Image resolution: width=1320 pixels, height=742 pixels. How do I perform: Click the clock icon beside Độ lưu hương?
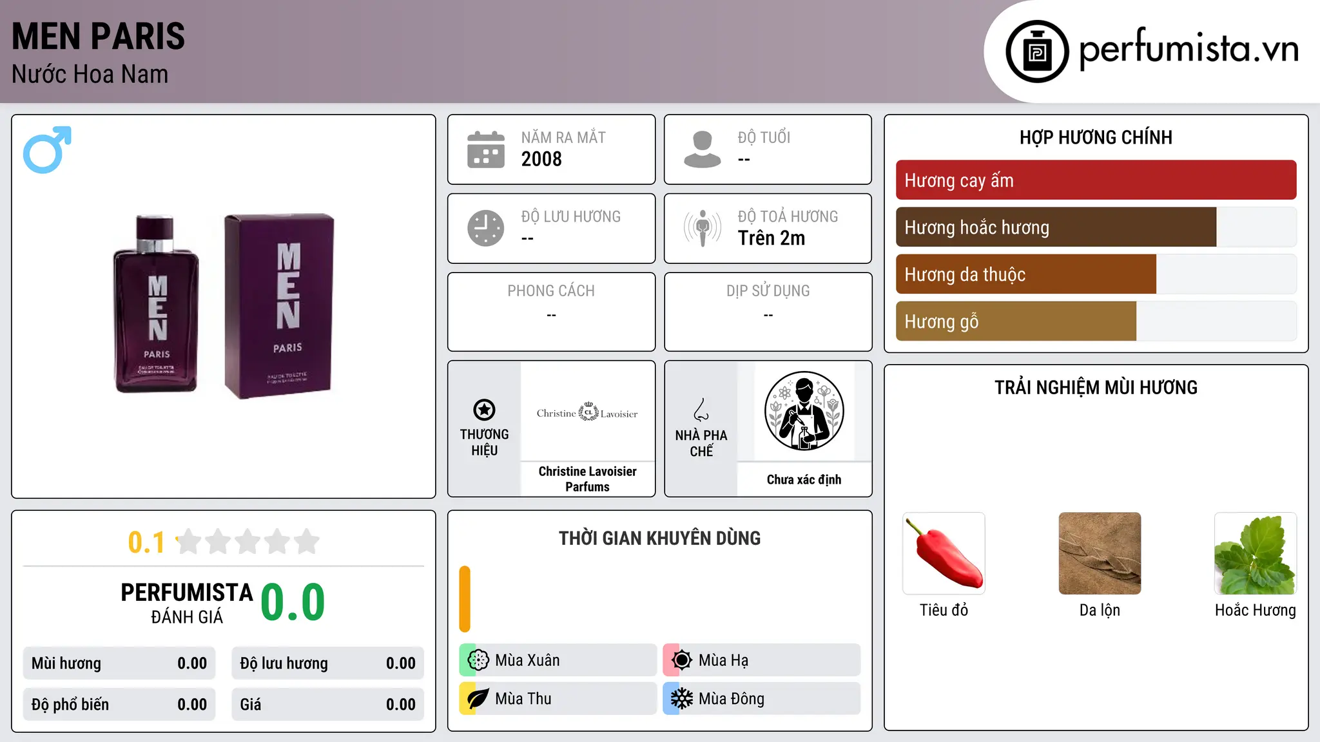(x=486, y=228)
